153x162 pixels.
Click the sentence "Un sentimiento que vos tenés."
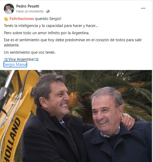click(x=30, y=52)
